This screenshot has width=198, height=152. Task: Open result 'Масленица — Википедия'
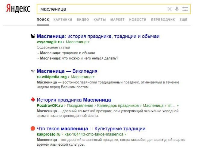[x=67, y=71]
